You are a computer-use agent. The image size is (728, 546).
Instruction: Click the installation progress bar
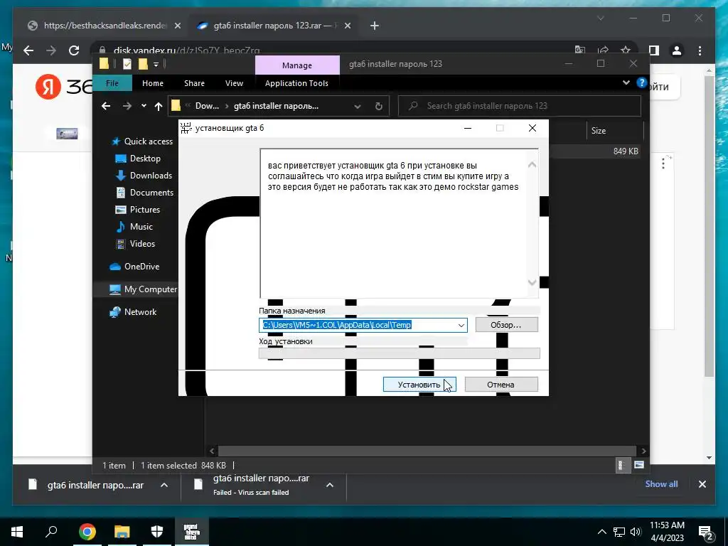pyautogui.click(x=400, y=353)
